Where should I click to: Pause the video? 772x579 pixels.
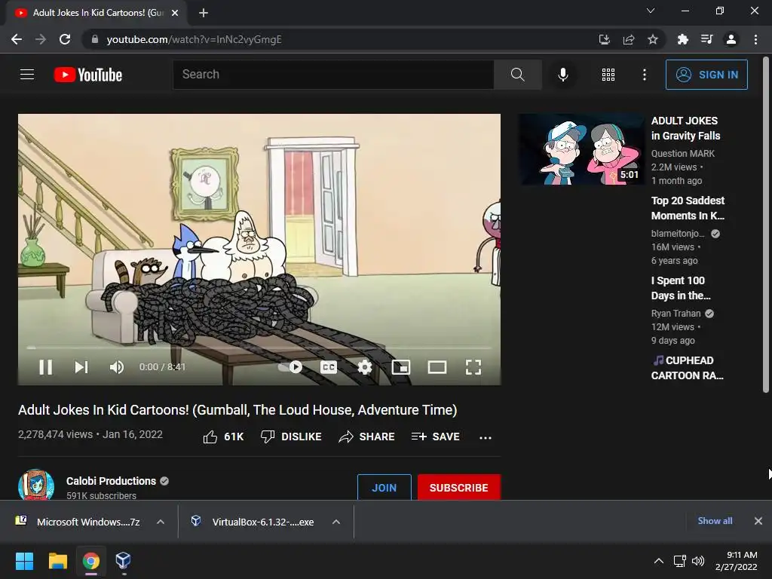click(46, 367)
